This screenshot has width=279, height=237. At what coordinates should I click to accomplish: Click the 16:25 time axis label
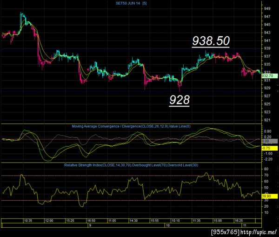point(239,221)
